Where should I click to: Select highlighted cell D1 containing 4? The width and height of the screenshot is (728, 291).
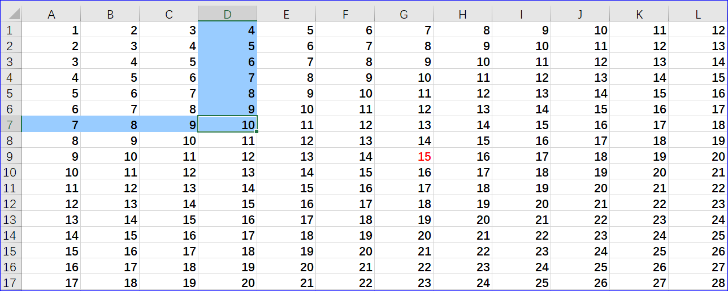(228, 30)
